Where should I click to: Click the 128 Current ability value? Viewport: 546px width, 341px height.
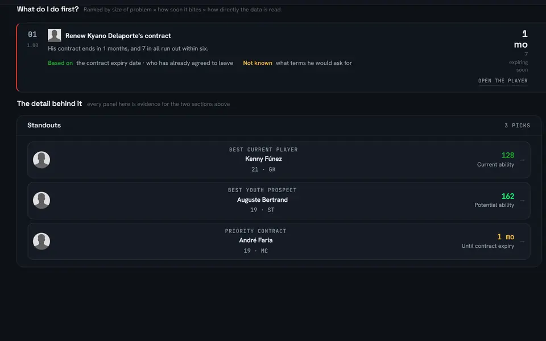point(508,155)
